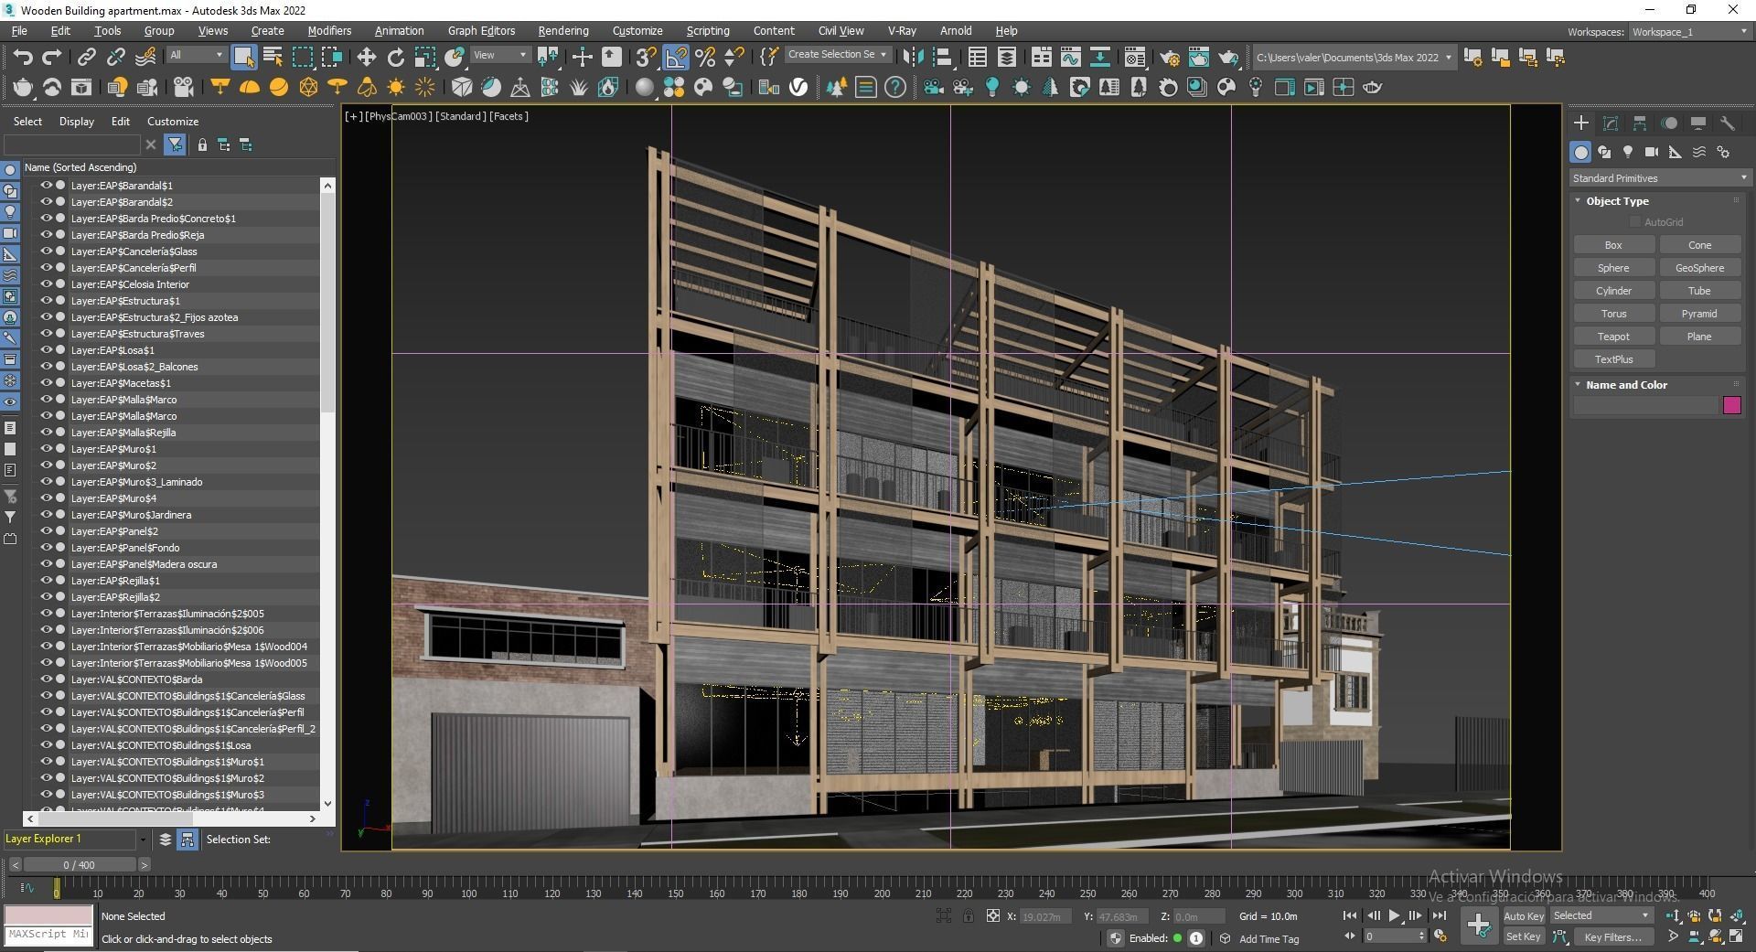Enable the AutoGrid checkbox

pos(1634,222)
